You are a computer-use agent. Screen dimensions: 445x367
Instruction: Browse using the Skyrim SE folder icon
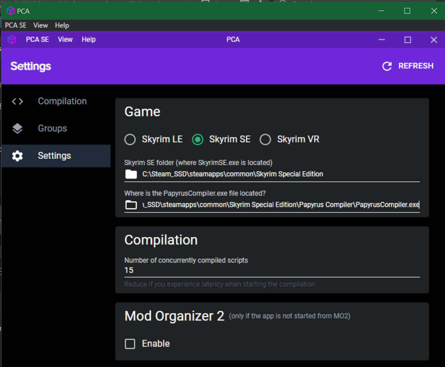(131, 174)
